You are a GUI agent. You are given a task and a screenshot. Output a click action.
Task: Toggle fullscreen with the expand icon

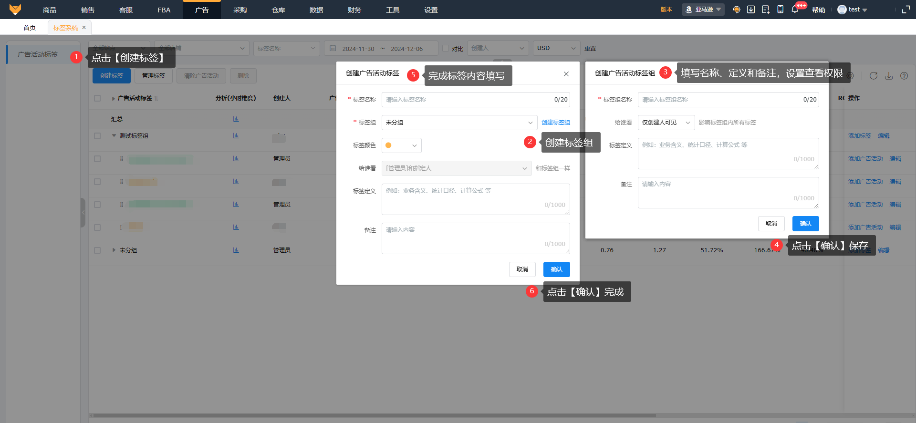906,10
